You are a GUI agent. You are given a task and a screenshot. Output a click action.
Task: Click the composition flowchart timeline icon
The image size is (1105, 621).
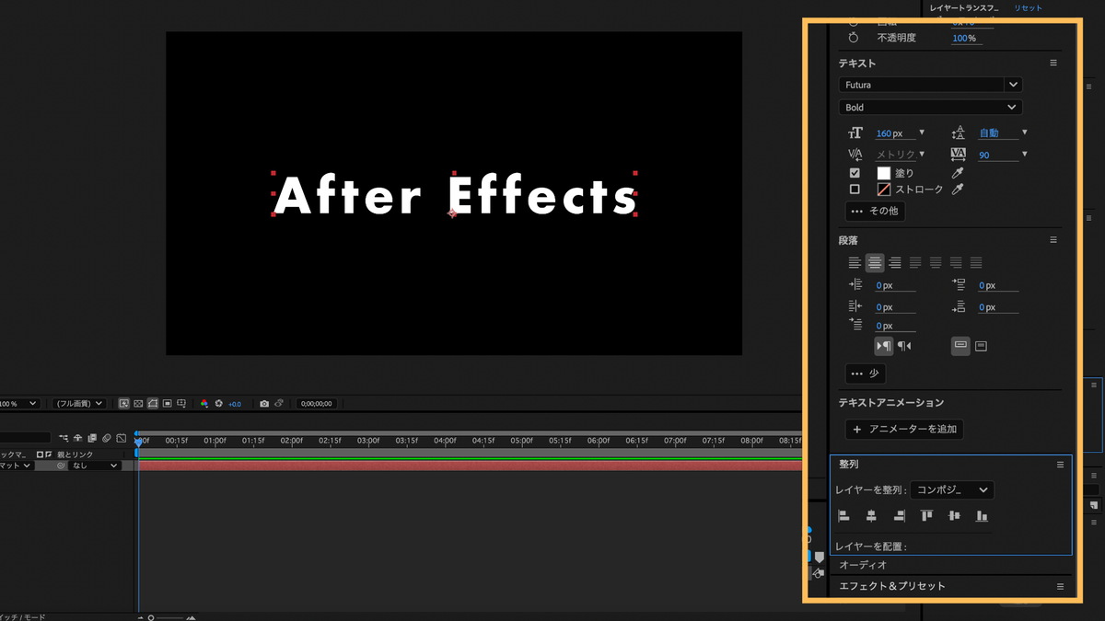point(64,439)
